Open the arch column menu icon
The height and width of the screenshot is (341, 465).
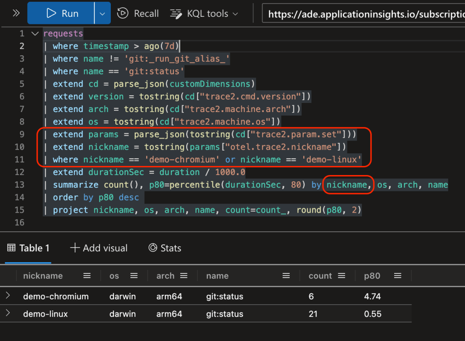[183, 275]
